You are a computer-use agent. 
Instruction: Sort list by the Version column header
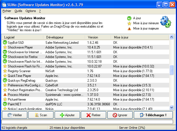tap(98, 37)
